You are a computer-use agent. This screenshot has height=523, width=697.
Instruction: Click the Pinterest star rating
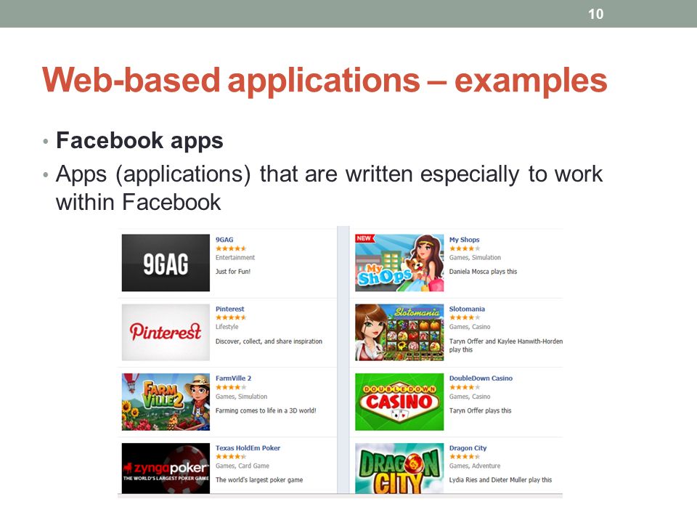231,317
